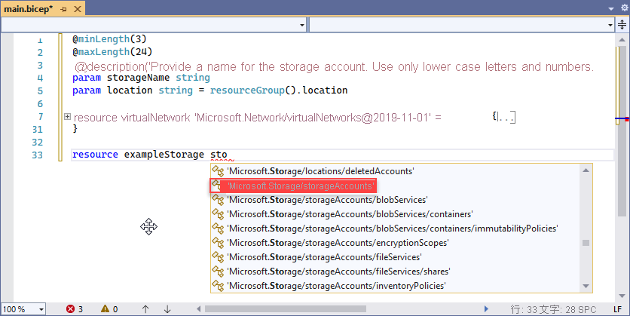The height and width of the screenshot is (316, 630).
Task: Click the '@maxLength' decorator on line 2
Action: [x=101, y=52]
